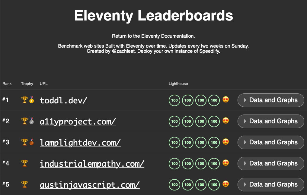Click the trophy icon in rank #1 row

tap(24, 100)
